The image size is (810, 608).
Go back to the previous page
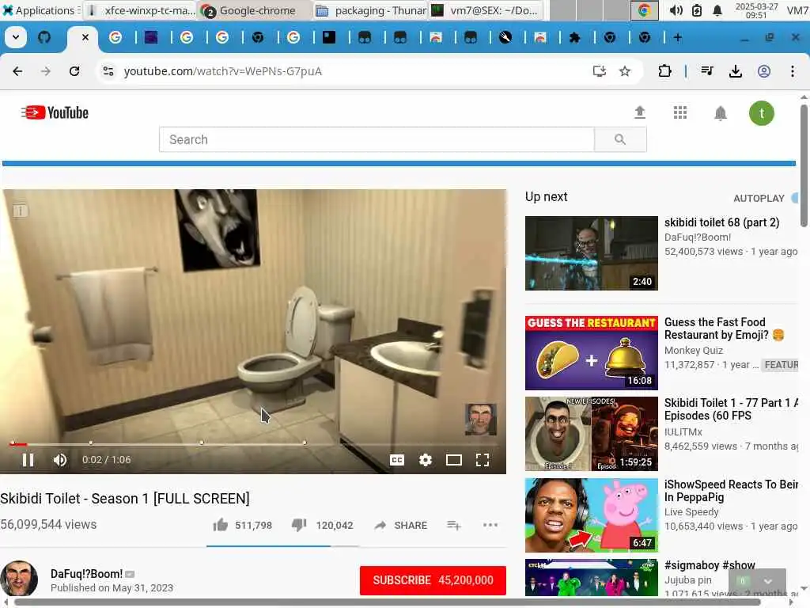(x=17, y=71)
